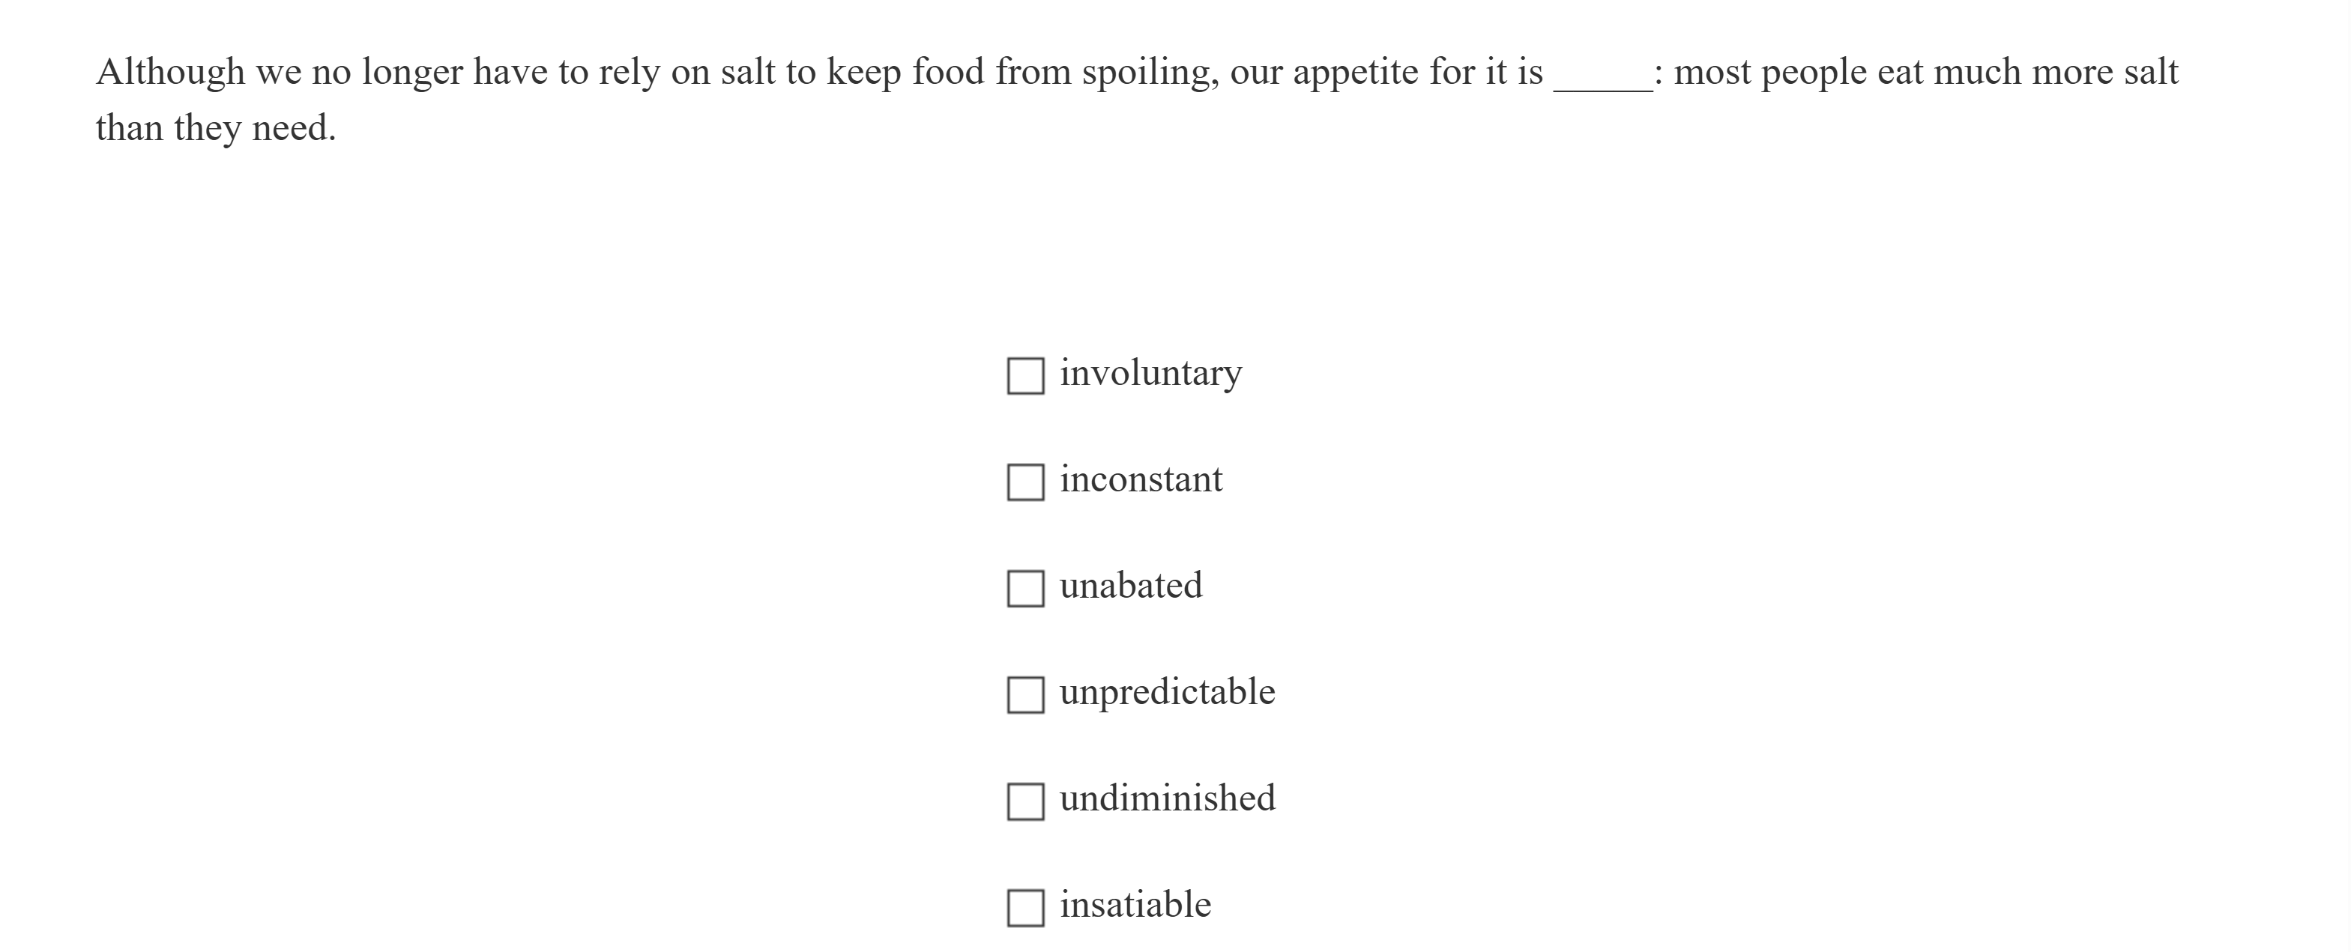The width and height of the screenshot is (2351, 952).
Task: Click the phrase "most people" after the colon
Action: [1769, 72]
